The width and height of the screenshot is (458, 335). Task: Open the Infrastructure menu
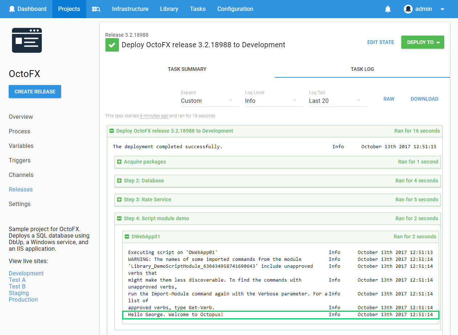[x=130, y=9]
